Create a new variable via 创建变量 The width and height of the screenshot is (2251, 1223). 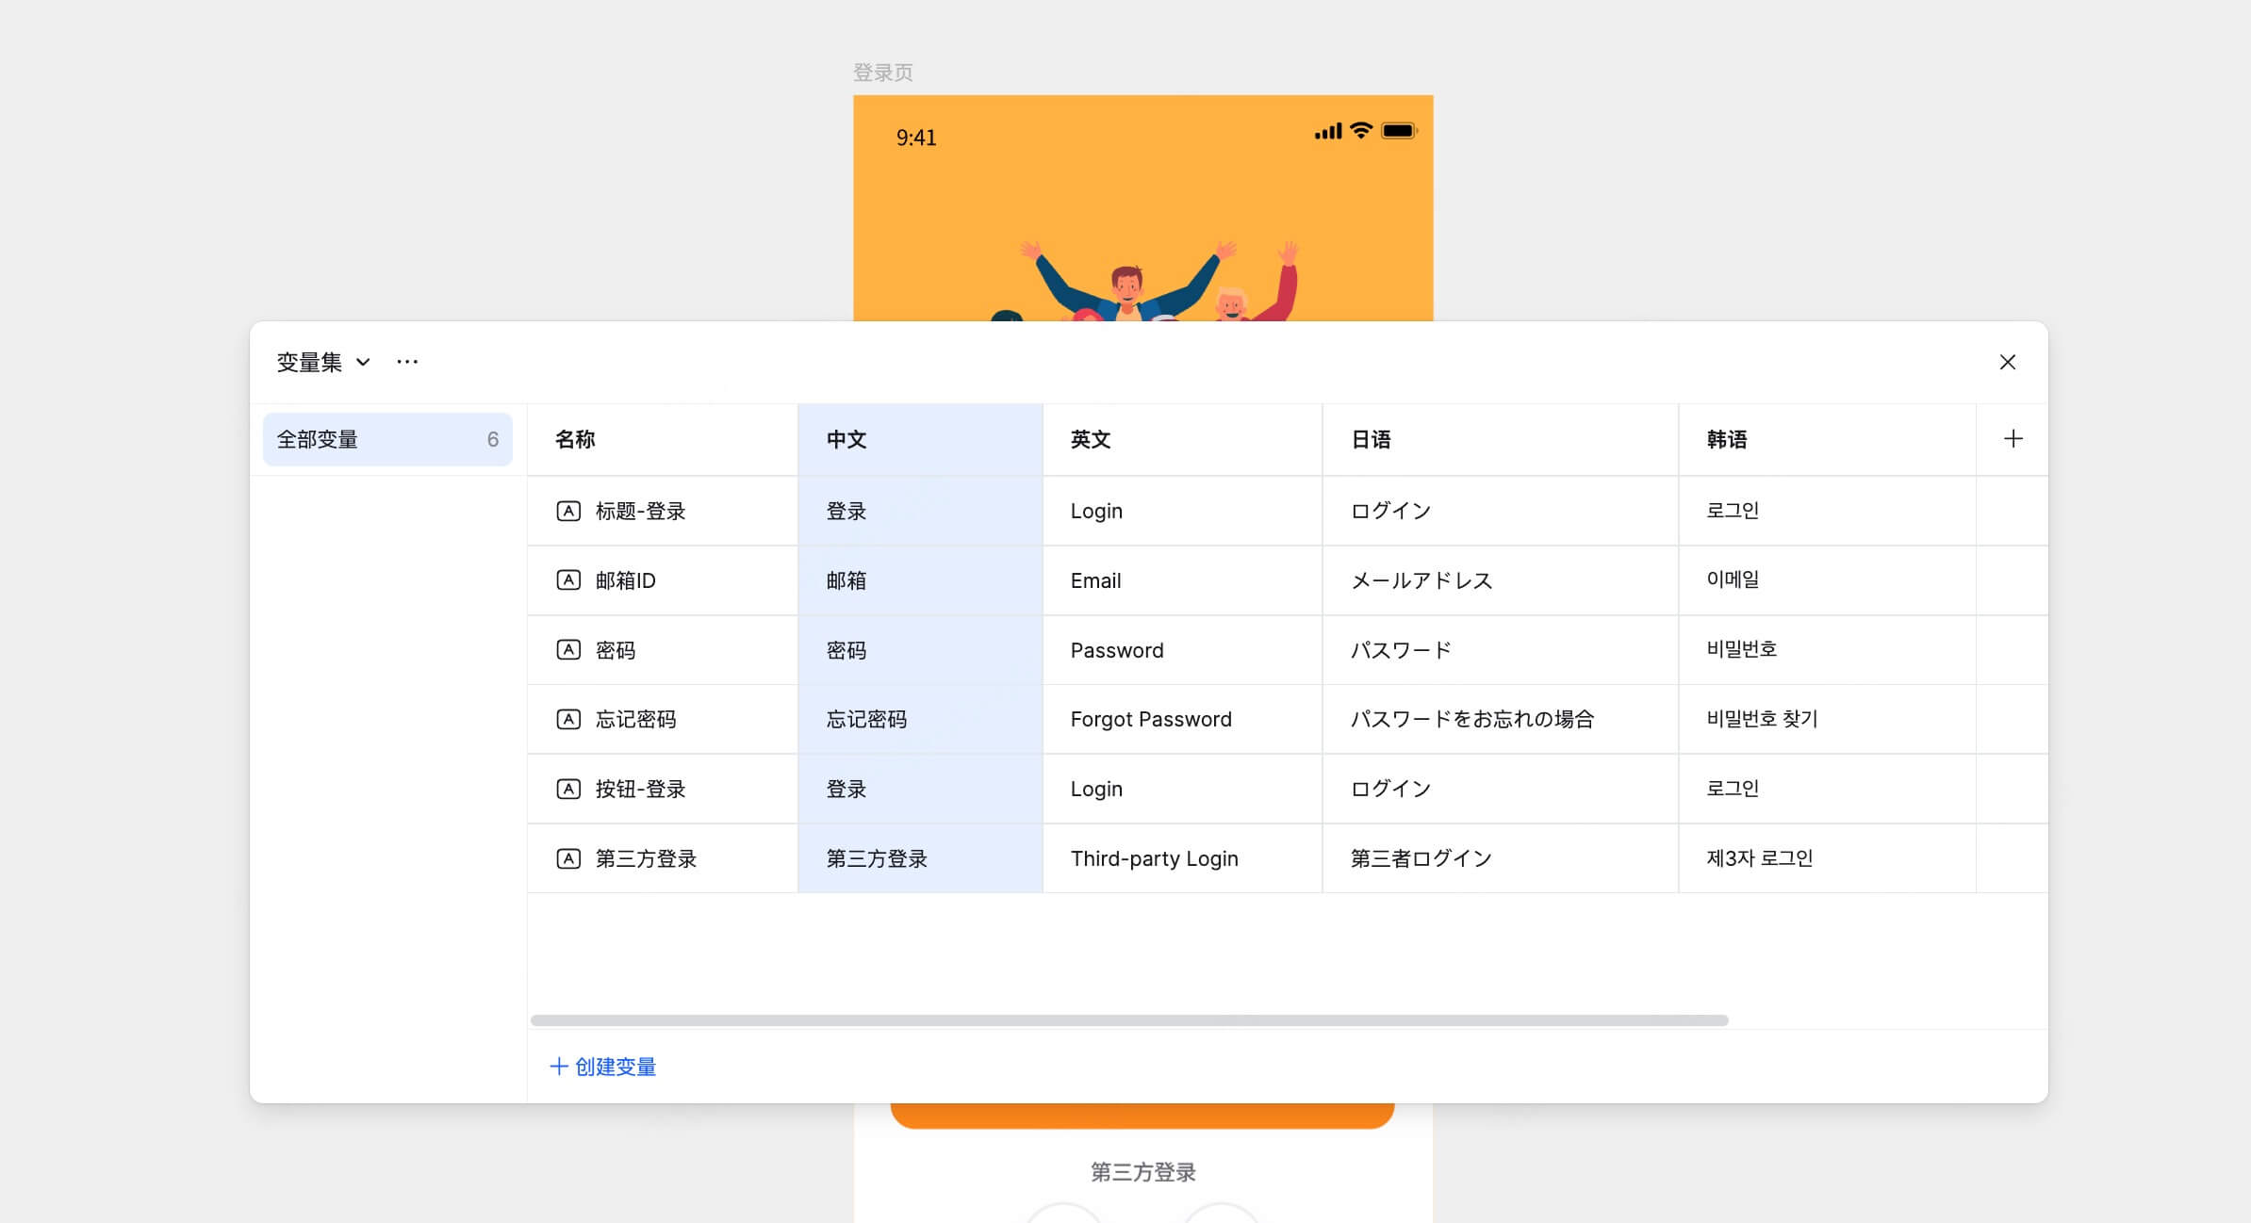point(613,1067)
